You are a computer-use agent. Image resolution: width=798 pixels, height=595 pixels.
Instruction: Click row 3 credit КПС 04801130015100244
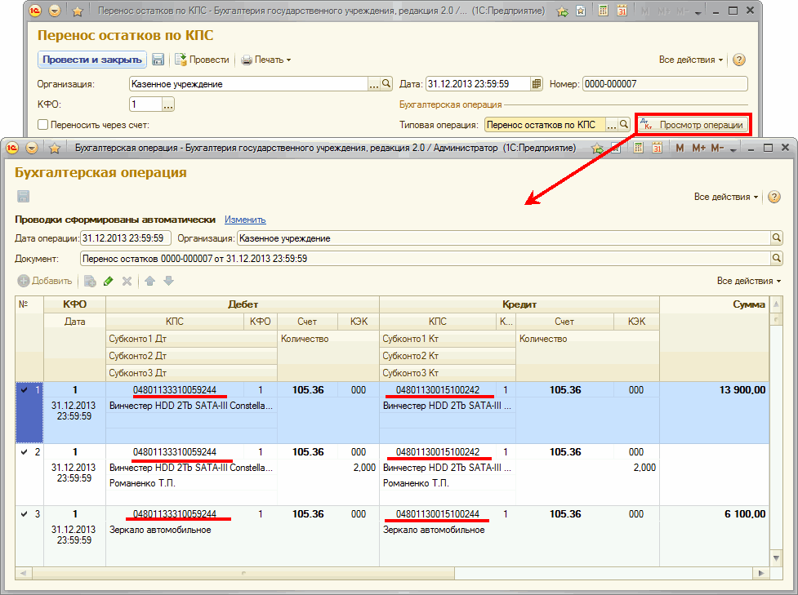[x=438, y=514]
